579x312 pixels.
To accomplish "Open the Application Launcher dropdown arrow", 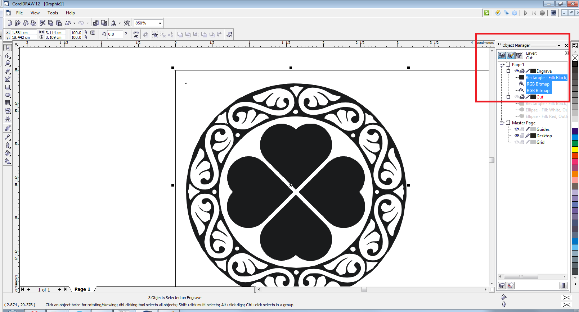I will tap(120, 23).
